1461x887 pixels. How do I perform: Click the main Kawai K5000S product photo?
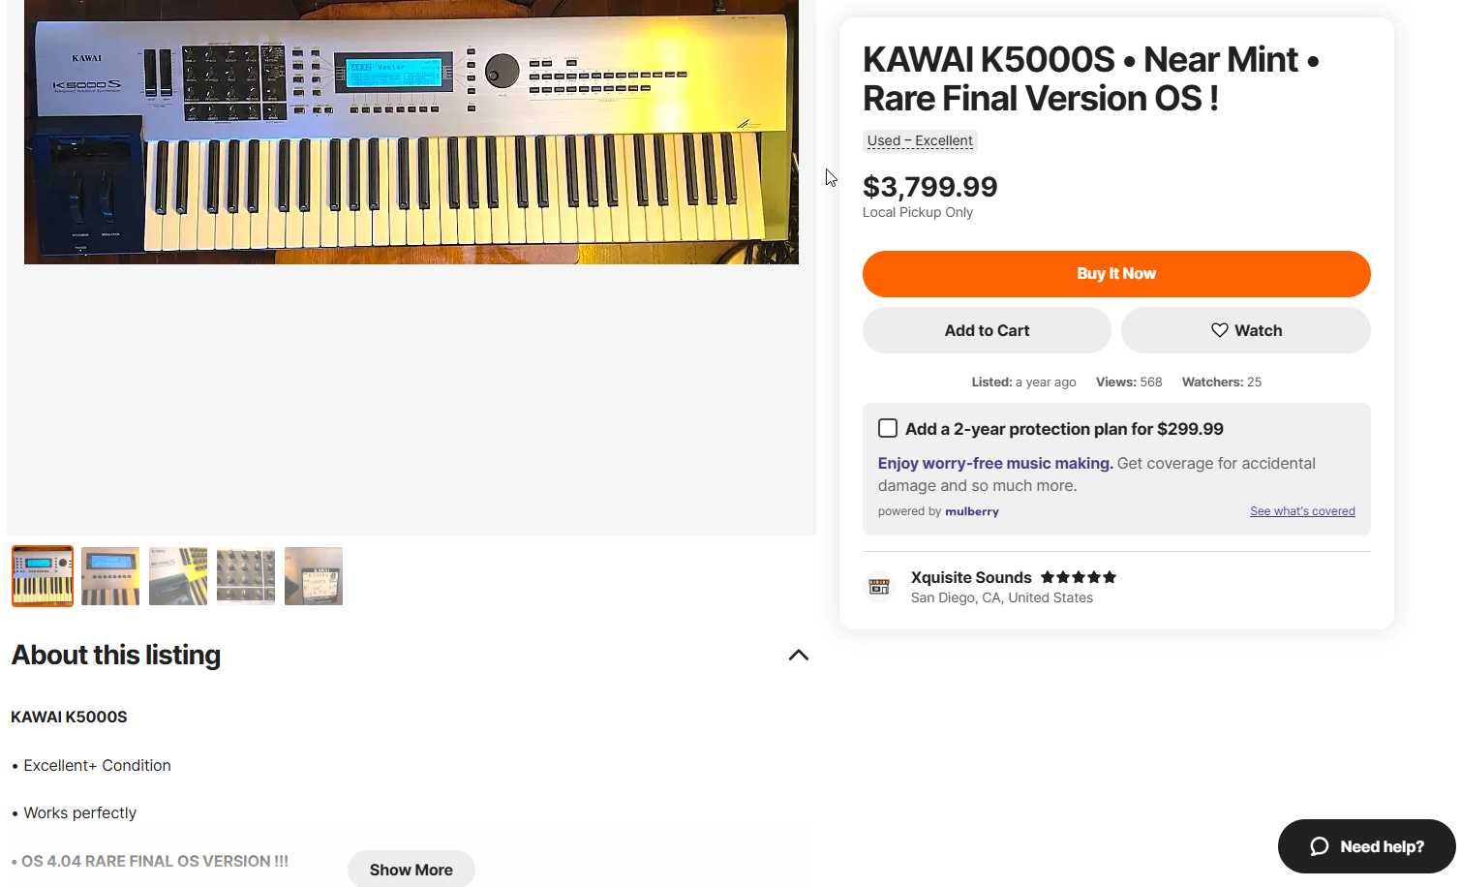point(411,132)
